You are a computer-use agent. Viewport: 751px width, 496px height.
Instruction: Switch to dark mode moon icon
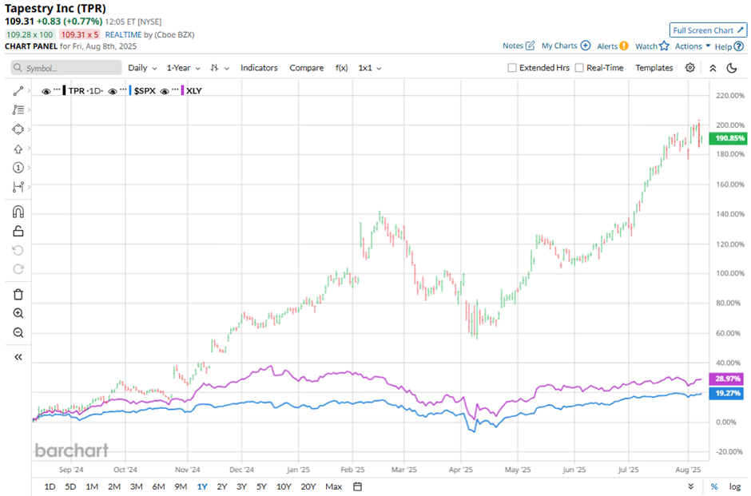pos(732,68)
